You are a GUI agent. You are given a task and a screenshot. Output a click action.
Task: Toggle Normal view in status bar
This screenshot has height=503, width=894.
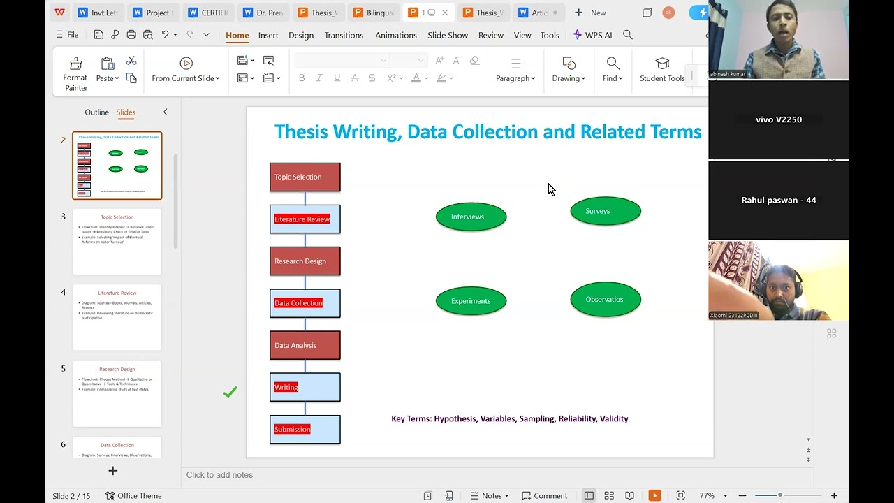click(x=589, y=496)
